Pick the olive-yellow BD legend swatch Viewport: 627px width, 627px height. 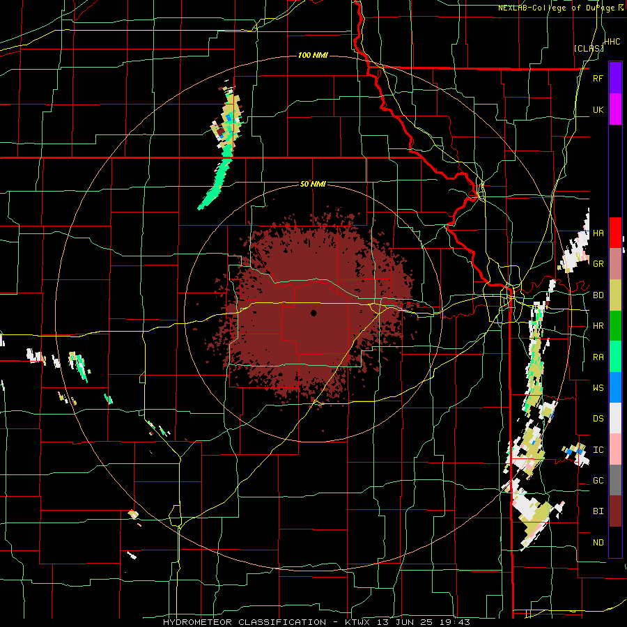(615, 295)
